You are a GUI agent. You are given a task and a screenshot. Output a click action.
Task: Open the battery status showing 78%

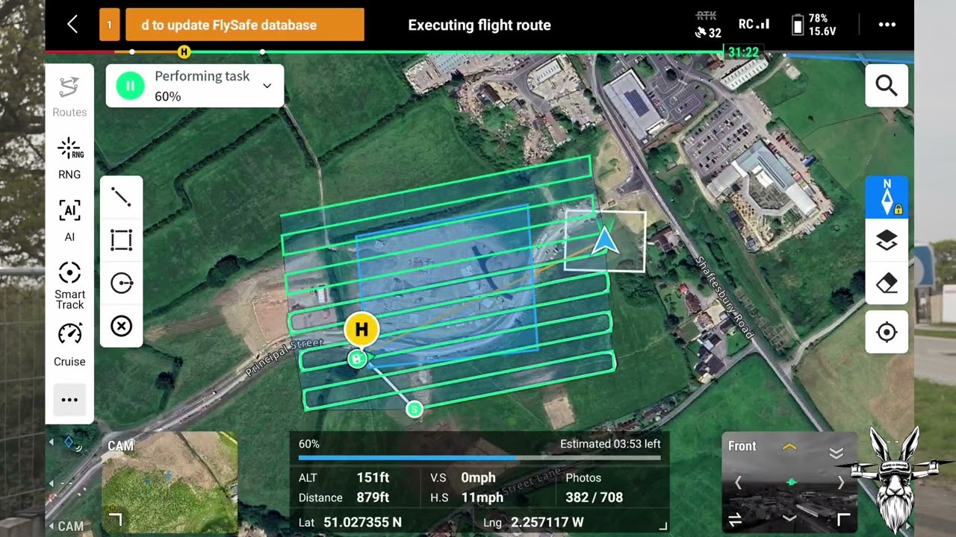point(814,25)
